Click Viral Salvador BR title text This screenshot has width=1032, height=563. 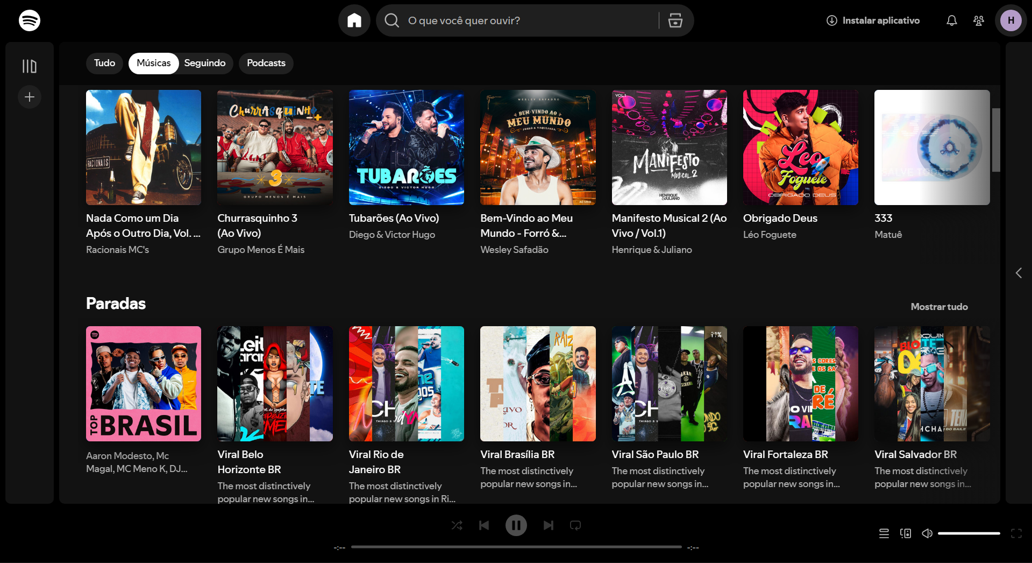915,455
